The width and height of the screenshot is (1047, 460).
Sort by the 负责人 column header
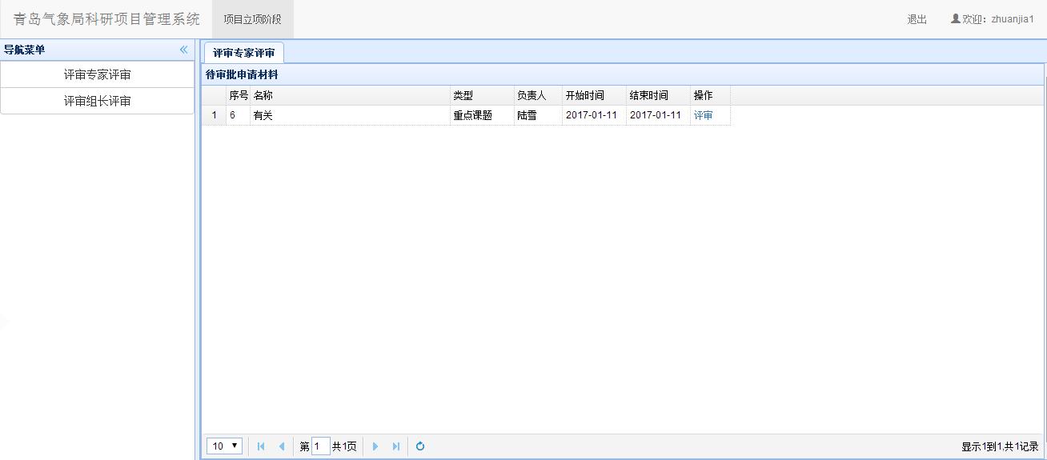[x=539, y=95]
